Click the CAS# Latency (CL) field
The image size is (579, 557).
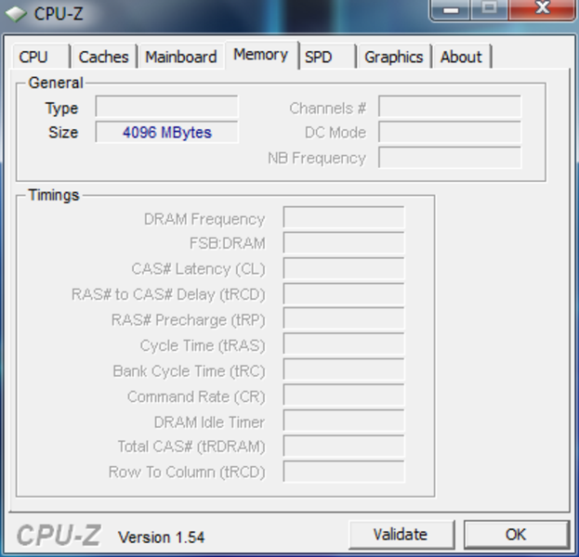(x=344, y=268)
